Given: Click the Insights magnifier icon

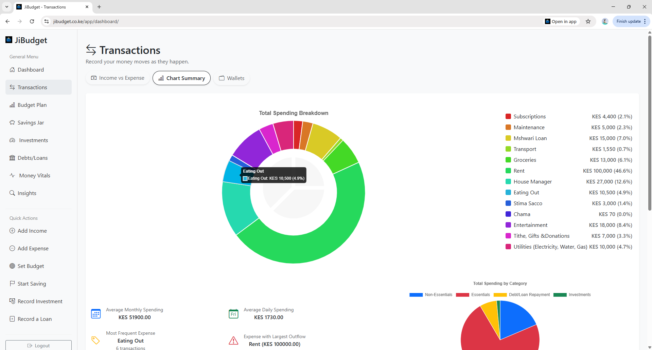Looking at the screenshot, I should click(12, 193).
